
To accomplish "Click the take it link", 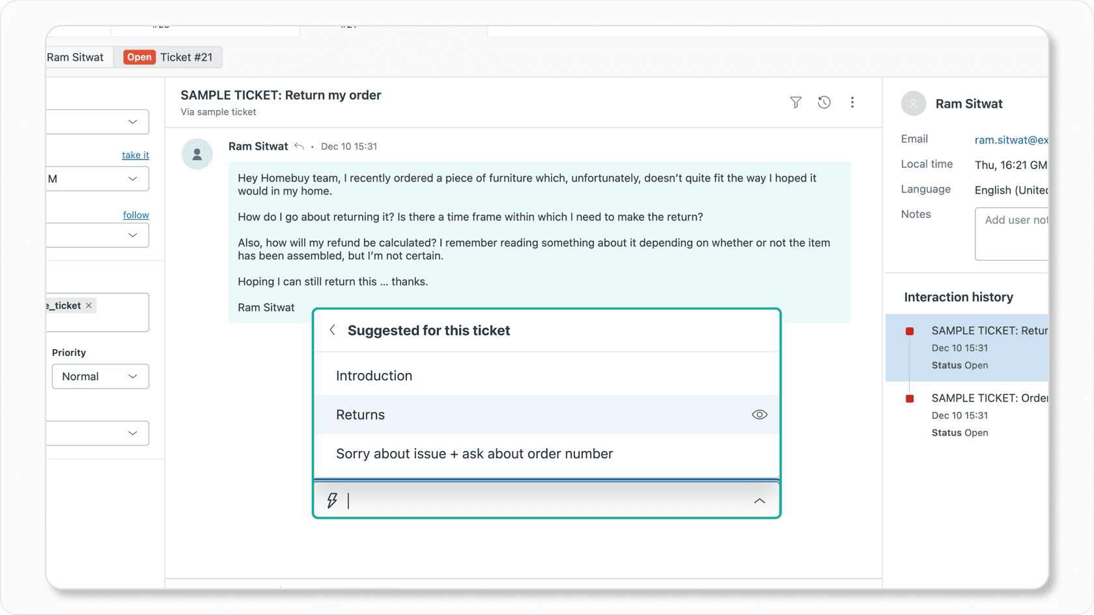I will (135, 155).
